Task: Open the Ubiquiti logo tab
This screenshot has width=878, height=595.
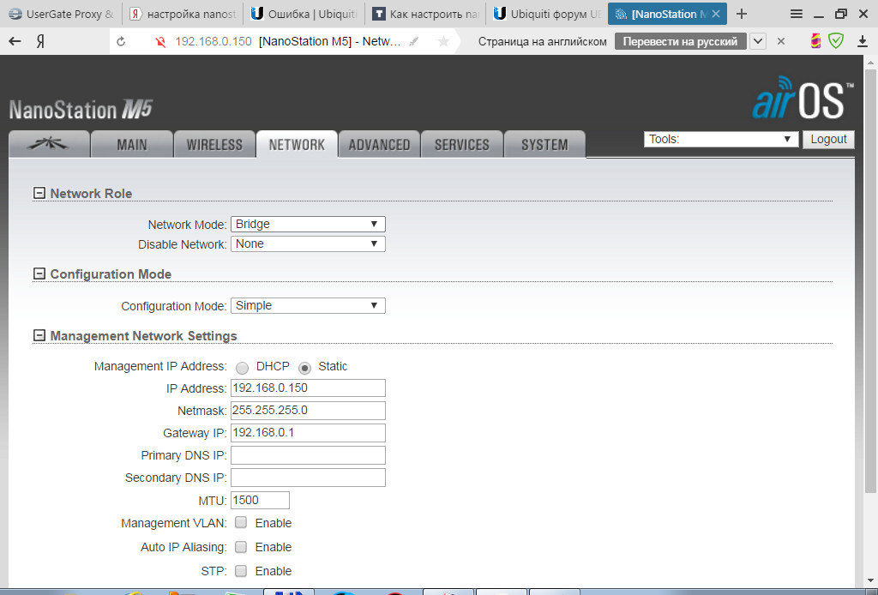Action: 49,144
